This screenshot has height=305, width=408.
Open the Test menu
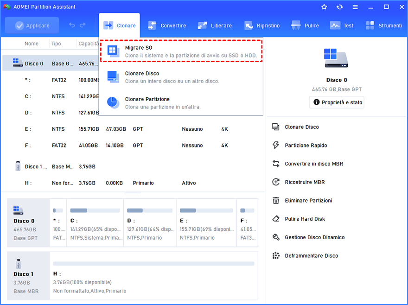tap(341, 25)
